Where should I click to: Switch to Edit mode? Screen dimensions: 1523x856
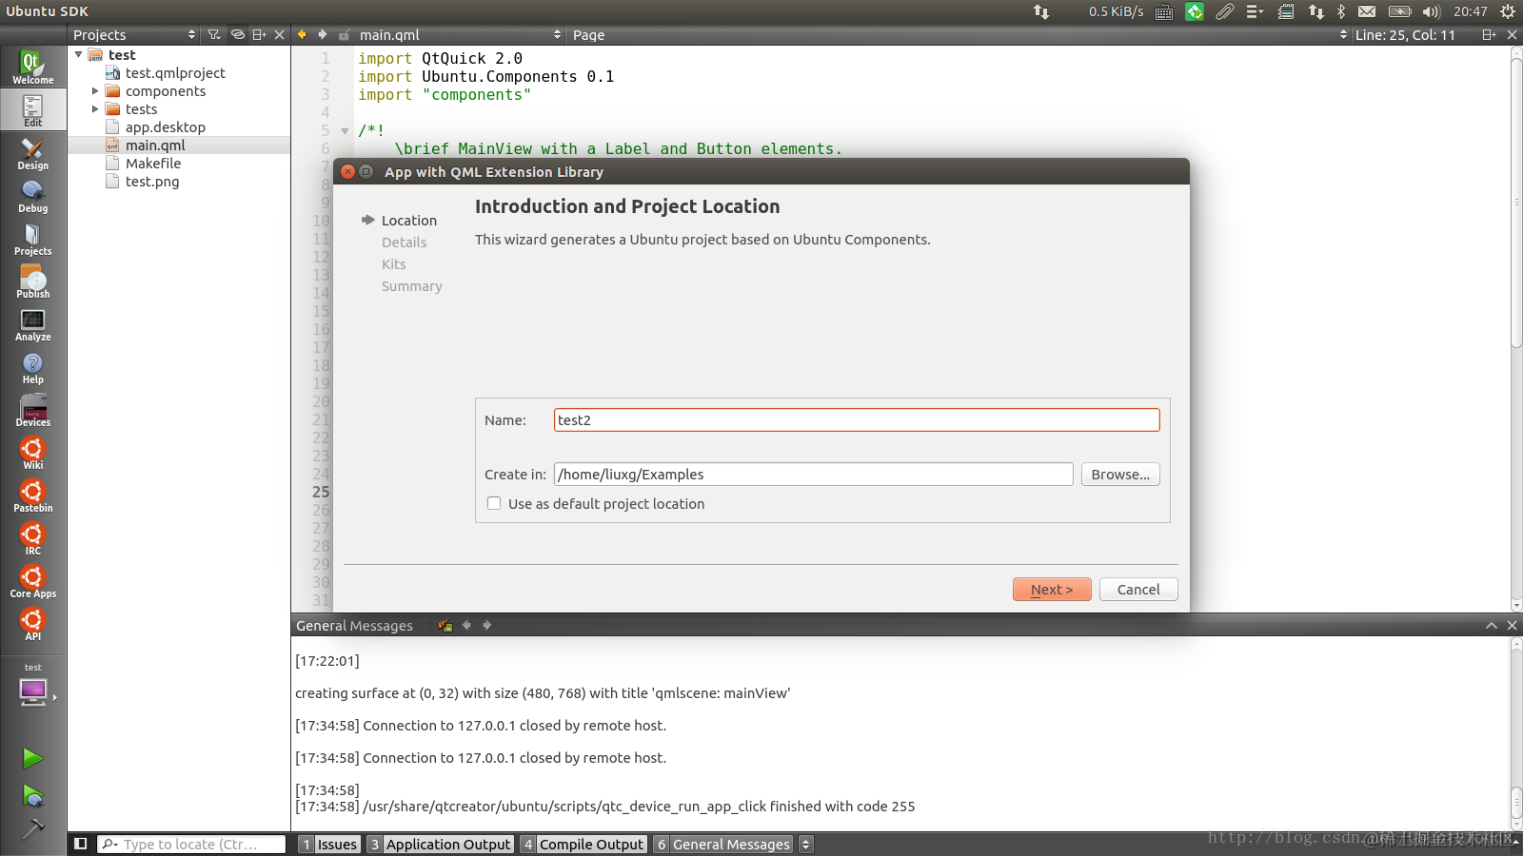tap(32, 110)
